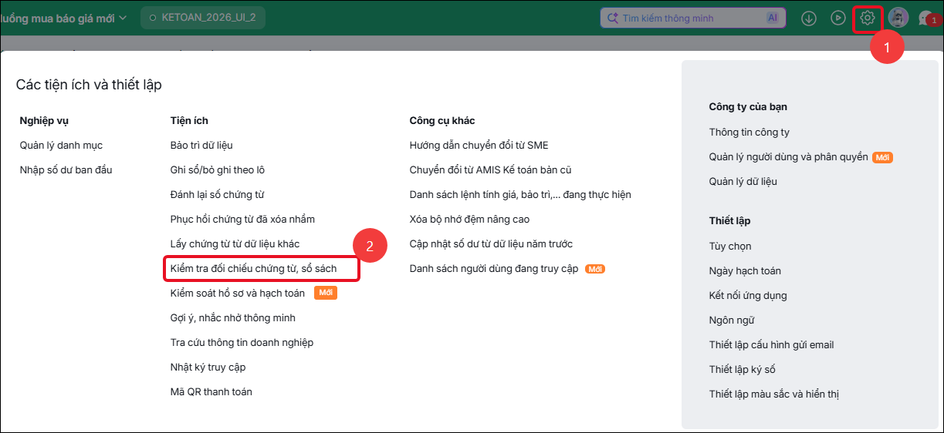Select the KETOAN_2026_UI_2 database chip
The width and height of the screenshot is (944, 433).
pos(203,17)
